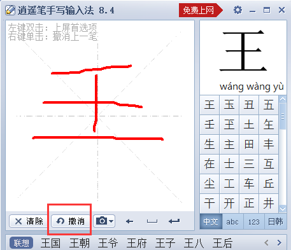291x250 pixels.
Task: Choose the suggested word 王朝
Action: click(x=79, y=243)
